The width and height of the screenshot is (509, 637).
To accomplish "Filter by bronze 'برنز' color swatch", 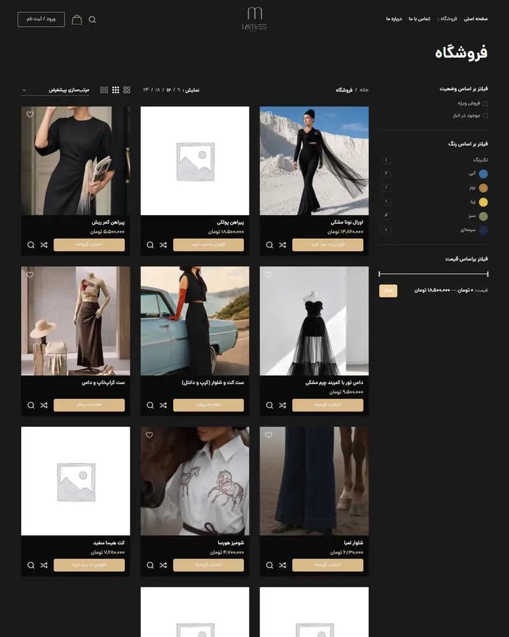I will pyautogui.click(x=483, y=188).
